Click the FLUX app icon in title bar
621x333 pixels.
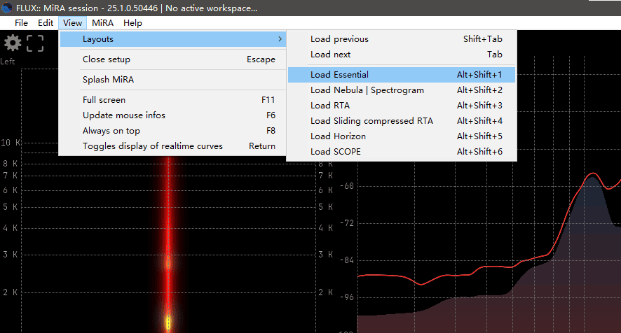coord(7,8)
